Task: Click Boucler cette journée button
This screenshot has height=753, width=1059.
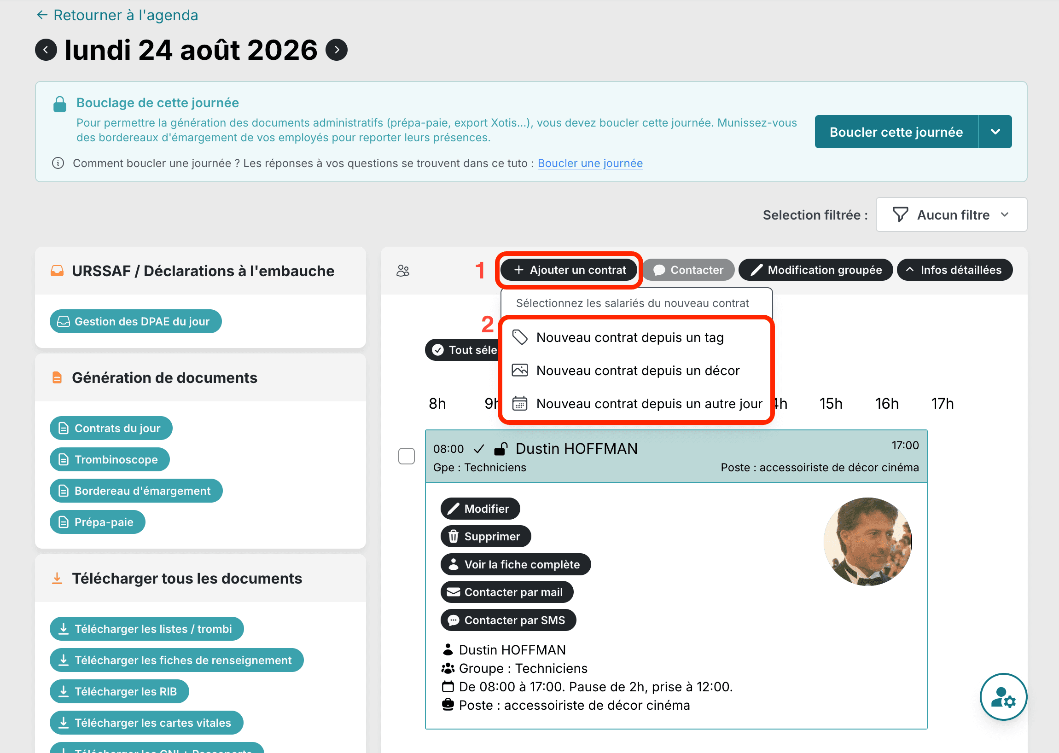Action: (896, 132)
